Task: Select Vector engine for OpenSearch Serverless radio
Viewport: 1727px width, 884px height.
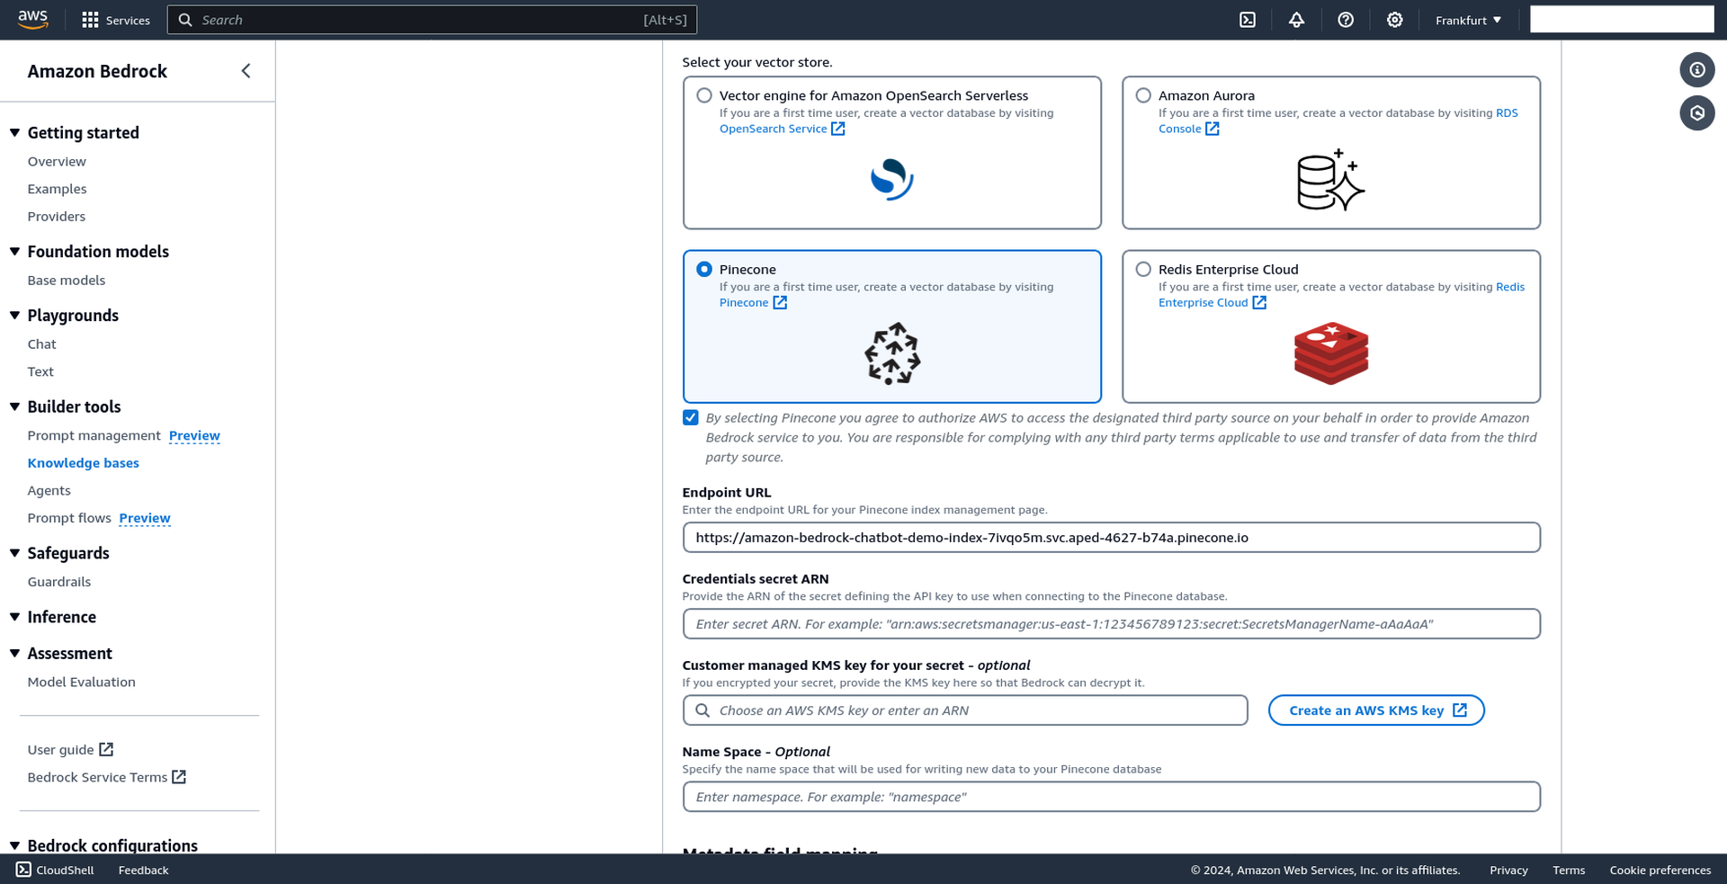Action: click(704, 95)
